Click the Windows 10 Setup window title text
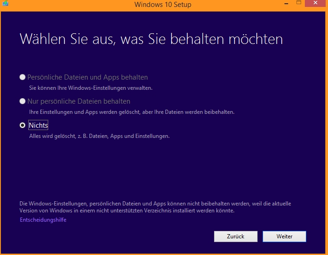This screenshot has width=328, height=255. point(163,4)
